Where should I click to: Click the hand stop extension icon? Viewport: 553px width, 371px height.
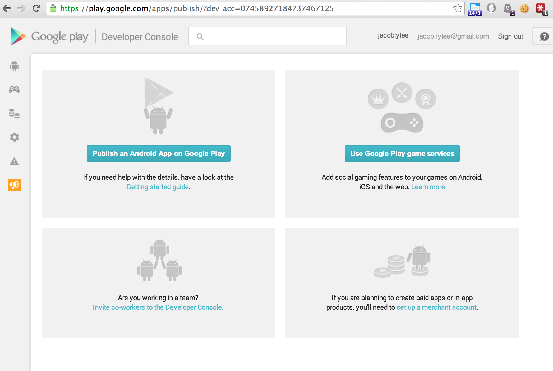(x=491, y=8)
